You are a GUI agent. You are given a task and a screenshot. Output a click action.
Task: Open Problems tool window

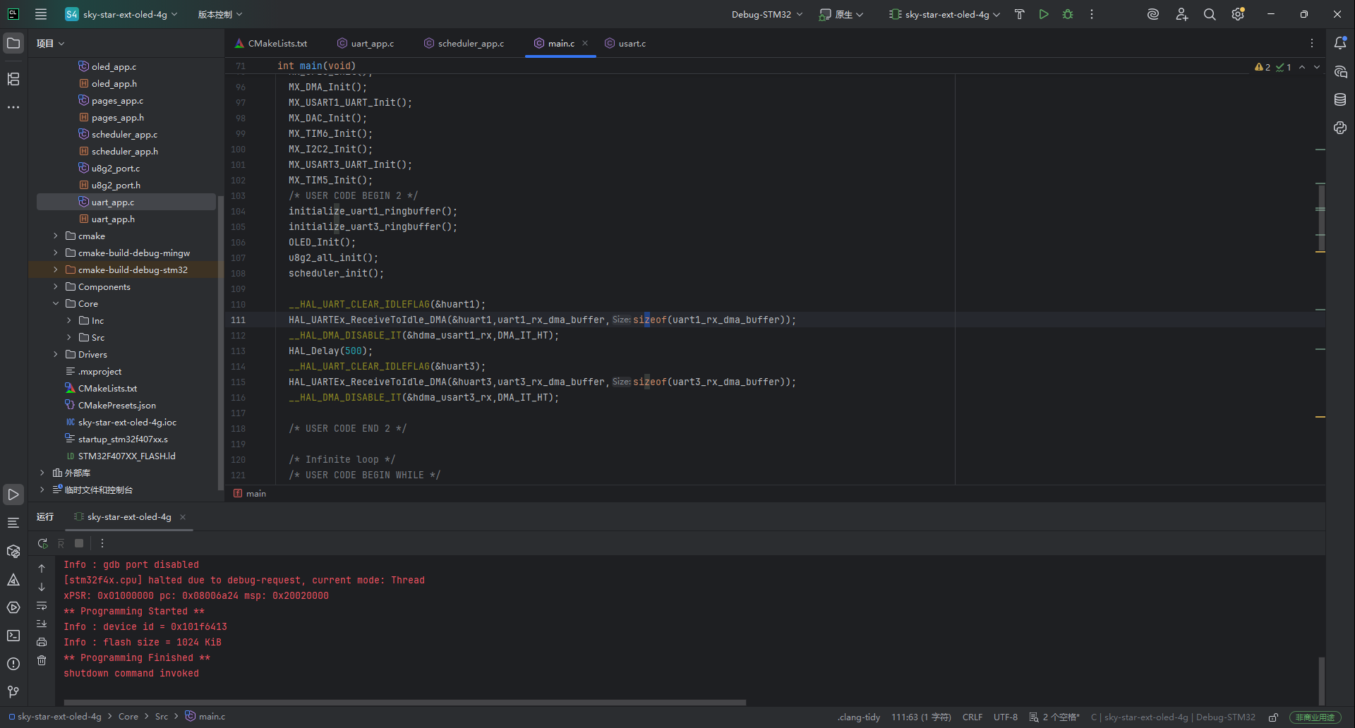click(x=13, y=664)
